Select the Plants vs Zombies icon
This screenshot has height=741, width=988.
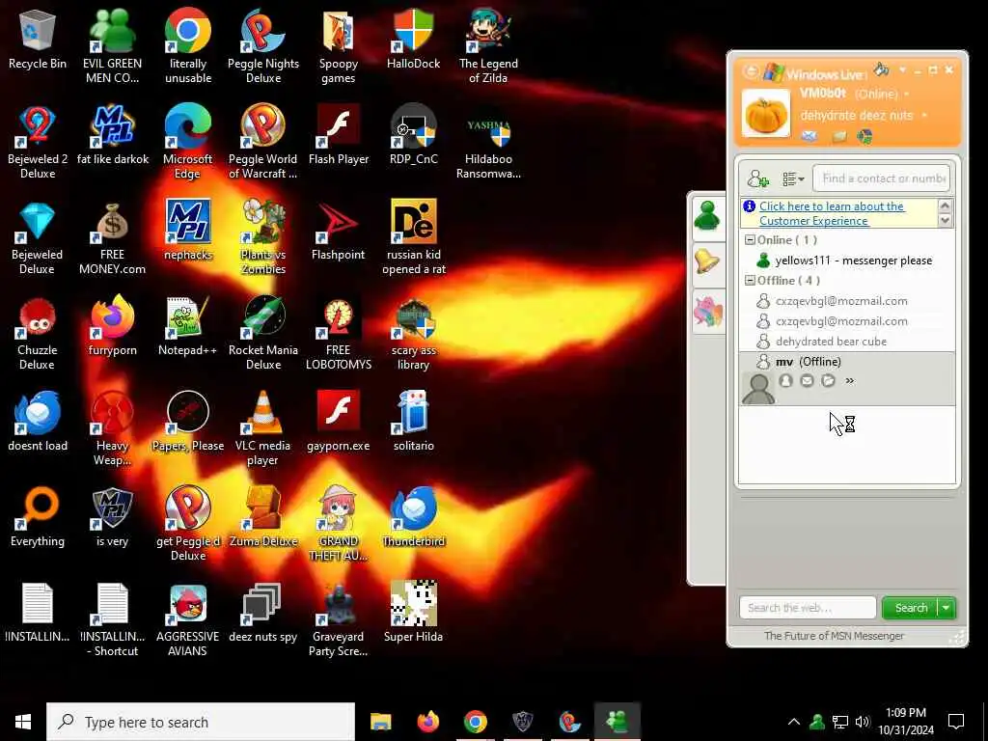(x=263, y=238)
